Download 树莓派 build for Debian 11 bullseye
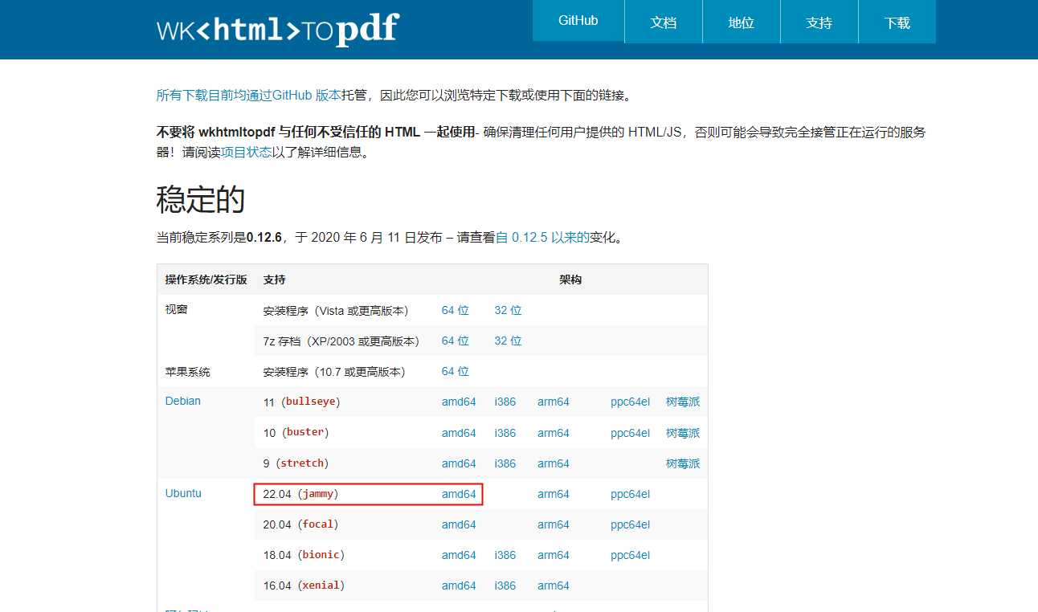Screen dimensions: 1038x612 [683, 402]
